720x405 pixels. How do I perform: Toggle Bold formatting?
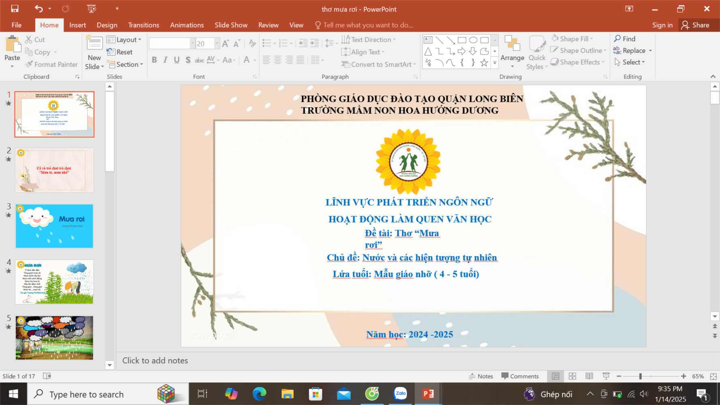click(154, 60)
